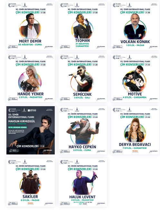Click the Folkart logo on Haluk Levent poster
Image resolution: width=160 pixels, height=213 pixels.
pyautogui.click(x=102, y=162)
